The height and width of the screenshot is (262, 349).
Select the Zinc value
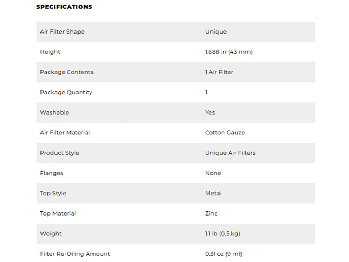(x=211, y=213)
